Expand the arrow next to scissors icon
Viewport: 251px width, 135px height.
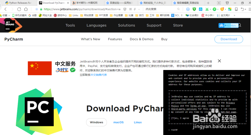210,9
